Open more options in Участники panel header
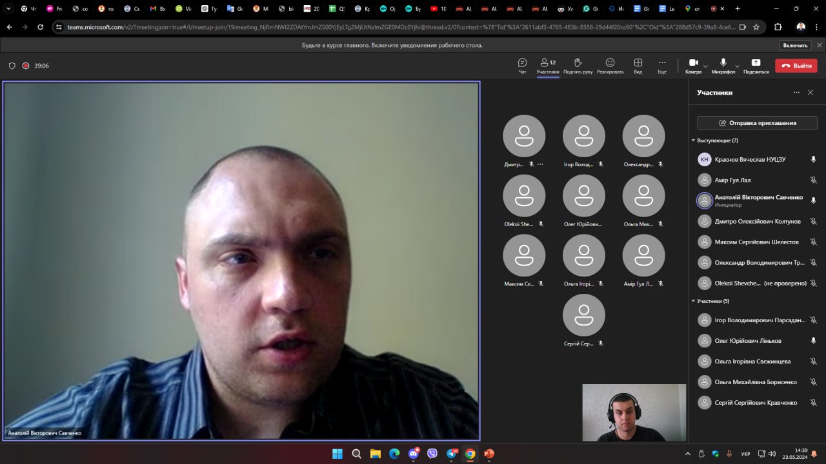Screen dimensions: 826x464 coord(796,93)
